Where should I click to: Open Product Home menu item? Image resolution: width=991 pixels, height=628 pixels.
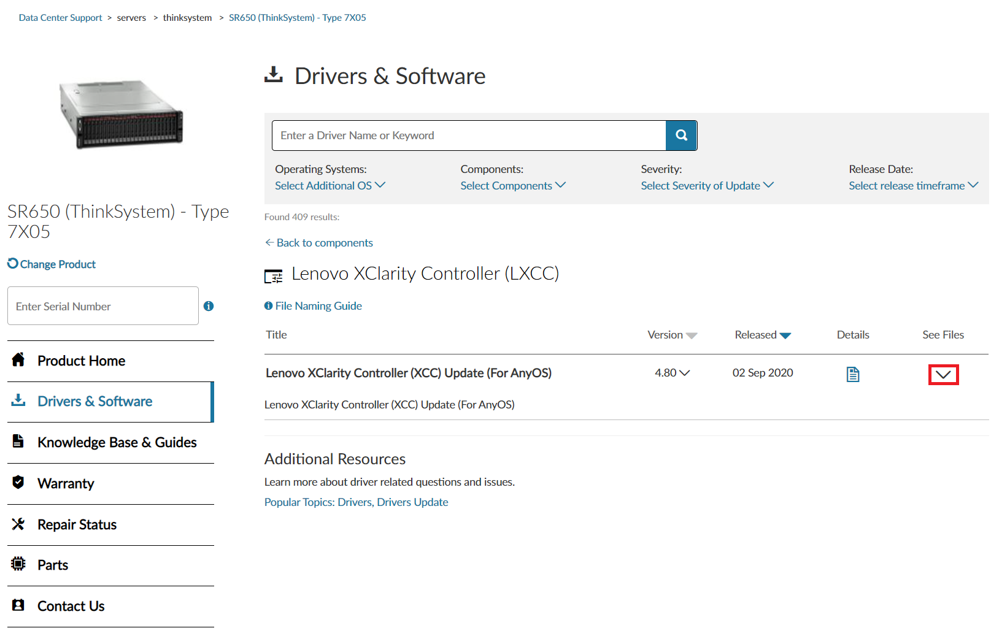pyautogui.click(x=110, y=361)
